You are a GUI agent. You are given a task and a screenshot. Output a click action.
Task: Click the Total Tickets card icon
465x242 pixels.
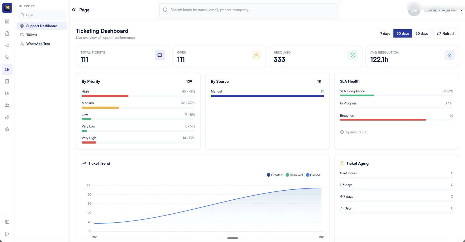[160, 55]
